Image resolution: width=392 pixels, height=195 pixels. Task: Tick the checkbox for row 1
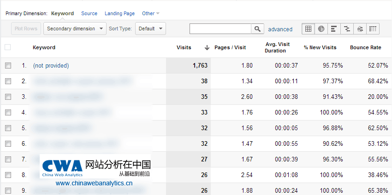click(8, 66)
